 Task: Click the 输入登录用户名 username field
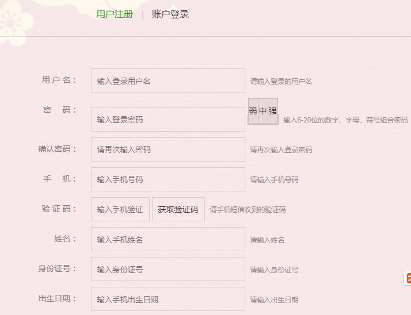click(168, 80)
